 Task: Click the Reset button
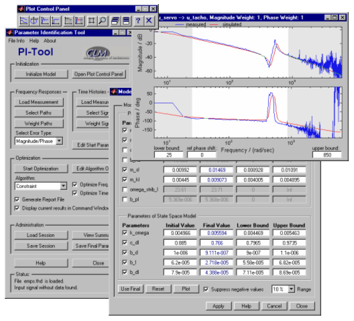coord(158,289)
